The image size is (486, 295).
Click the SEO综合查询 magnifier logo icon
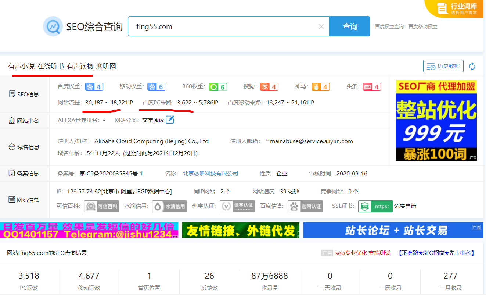[x=53, y=26]
